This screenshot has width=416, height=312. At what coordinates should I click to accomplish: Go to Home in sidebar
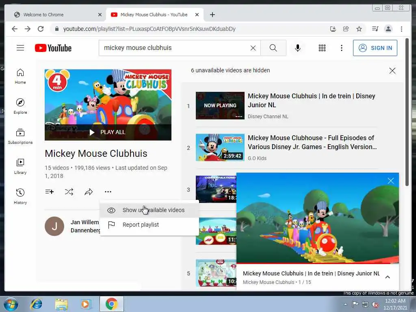pos(20,76)
